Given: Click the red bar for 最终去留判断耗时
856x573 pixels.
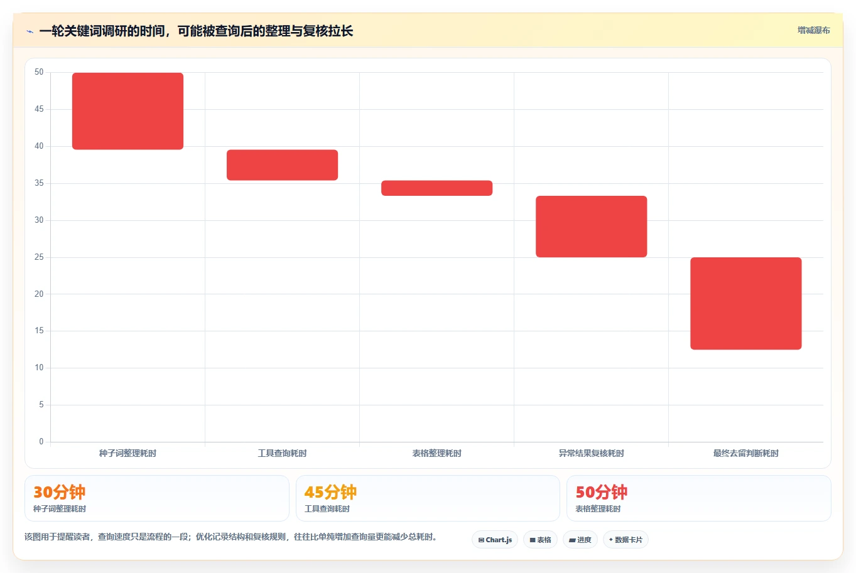Looking at the screenshot, I should click(745, 303).
